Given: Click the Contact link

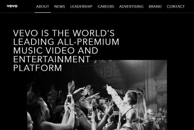Looking at the screenshot, I should pyautogui.click(x=176, y=6).
